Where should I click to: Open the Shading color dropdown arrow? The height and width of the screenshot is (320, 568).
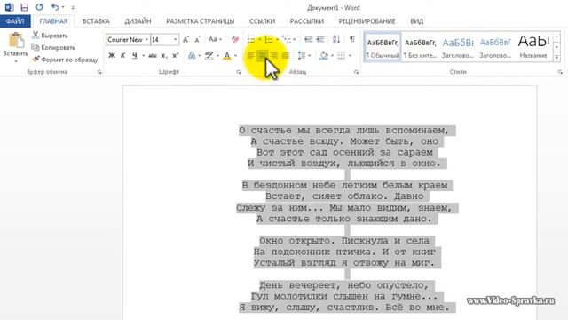pos(332,56)
